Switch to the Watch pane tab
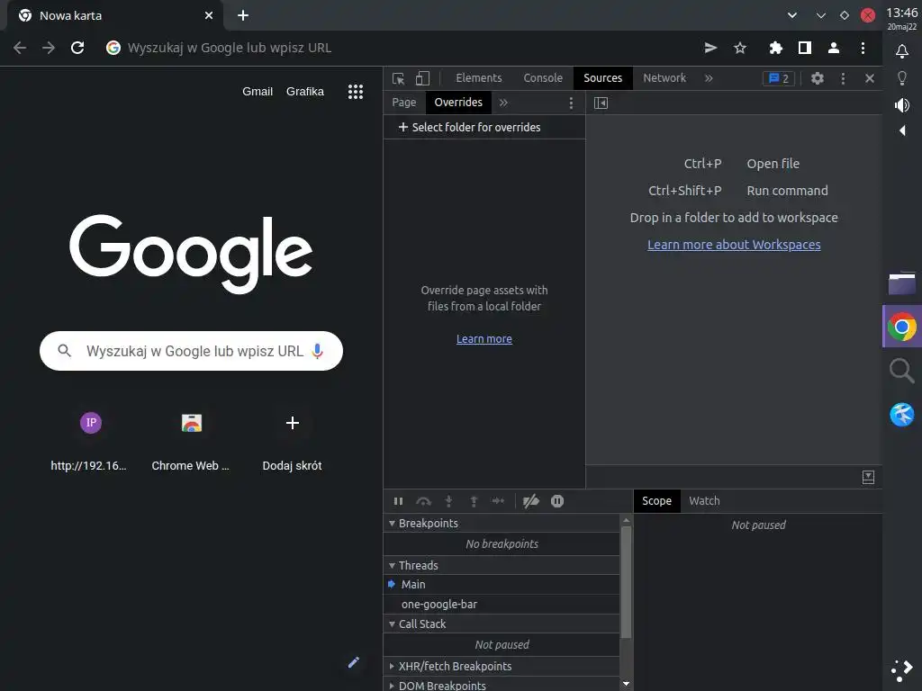The width and height of the screenshot is (922, 691). tap(704, 500)
